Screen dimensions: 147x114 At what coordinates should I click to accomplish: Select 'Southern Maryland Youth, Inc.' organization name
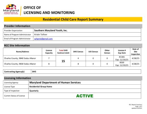51,30
